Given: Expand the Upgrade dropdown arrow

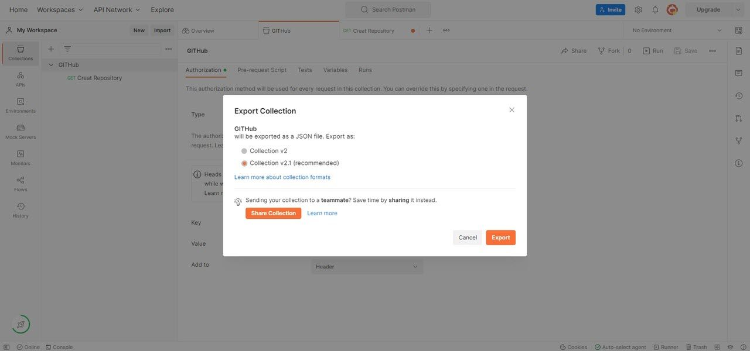Looking at the screenshot, I should point(738,9).
